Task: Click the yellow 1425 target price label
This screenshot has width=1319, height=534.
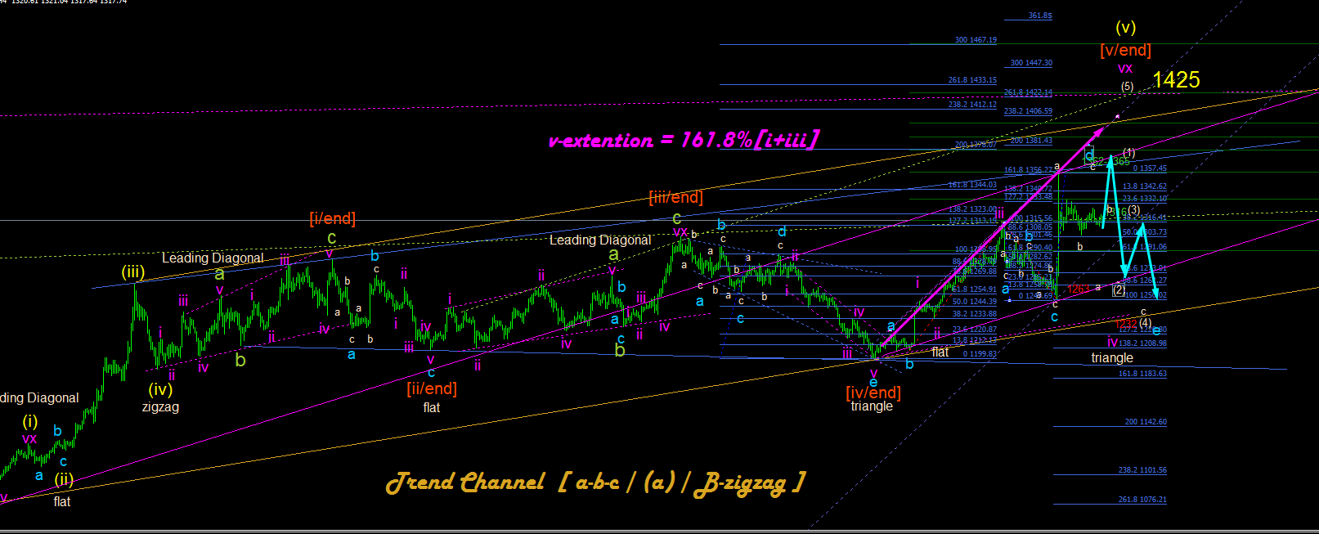Action: click(x=1176, y=80)
